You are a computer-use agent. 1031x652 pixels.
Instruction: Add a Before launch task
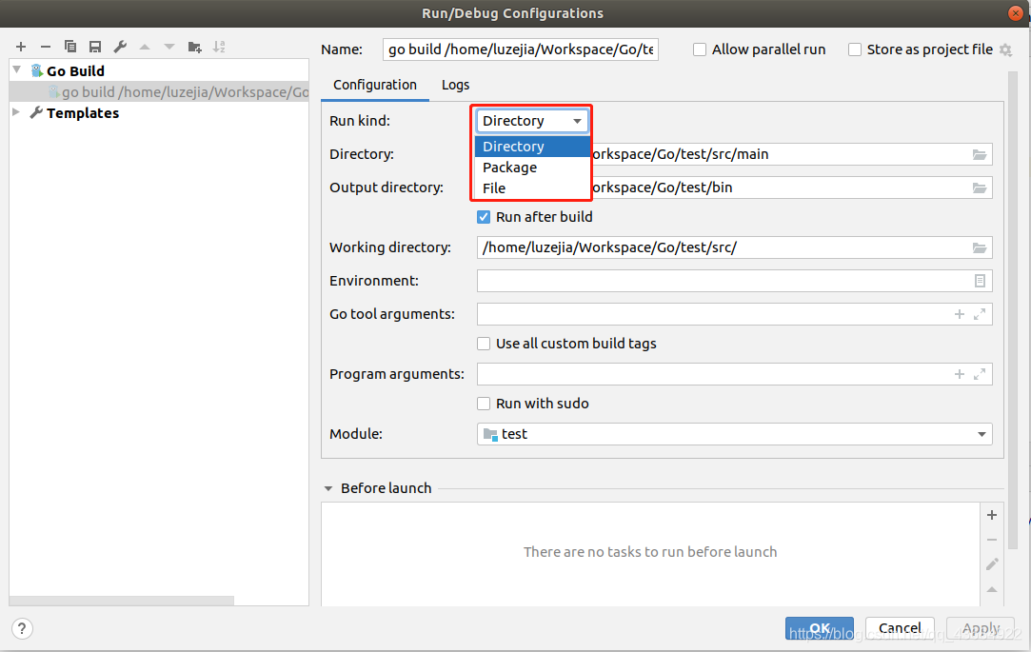[x=992, y=515]
